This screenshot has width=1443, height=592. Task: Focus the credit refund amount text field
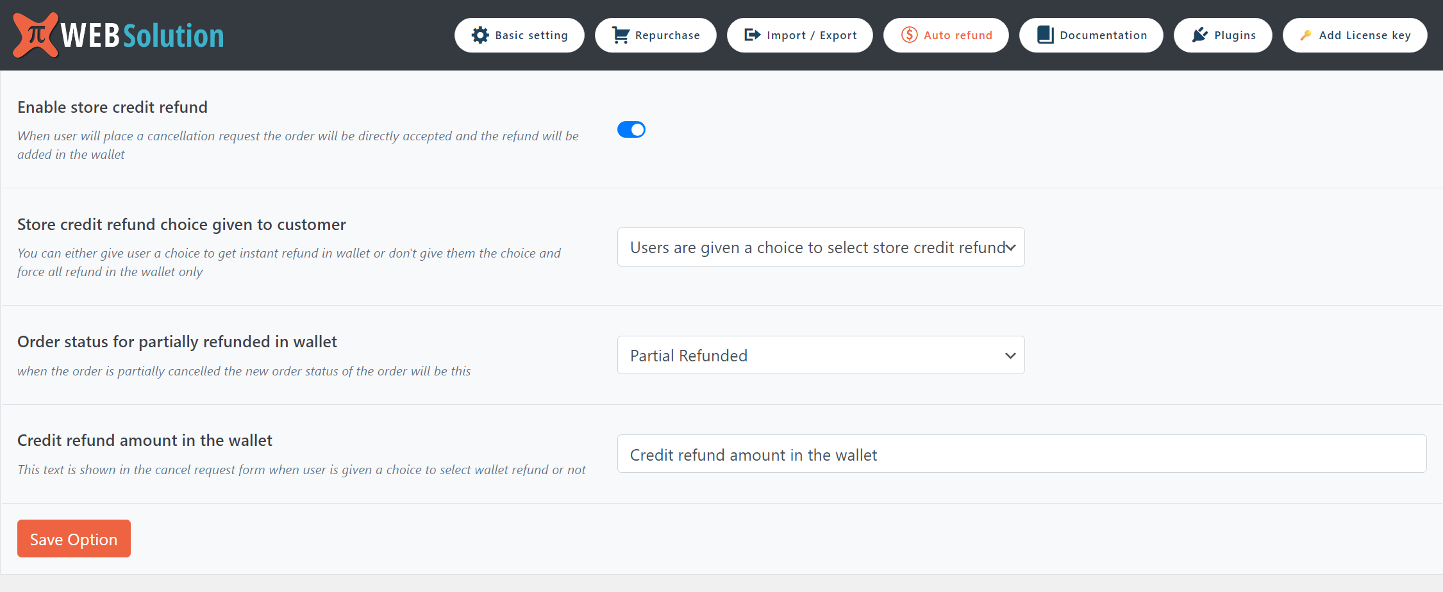pos(1021,454)
